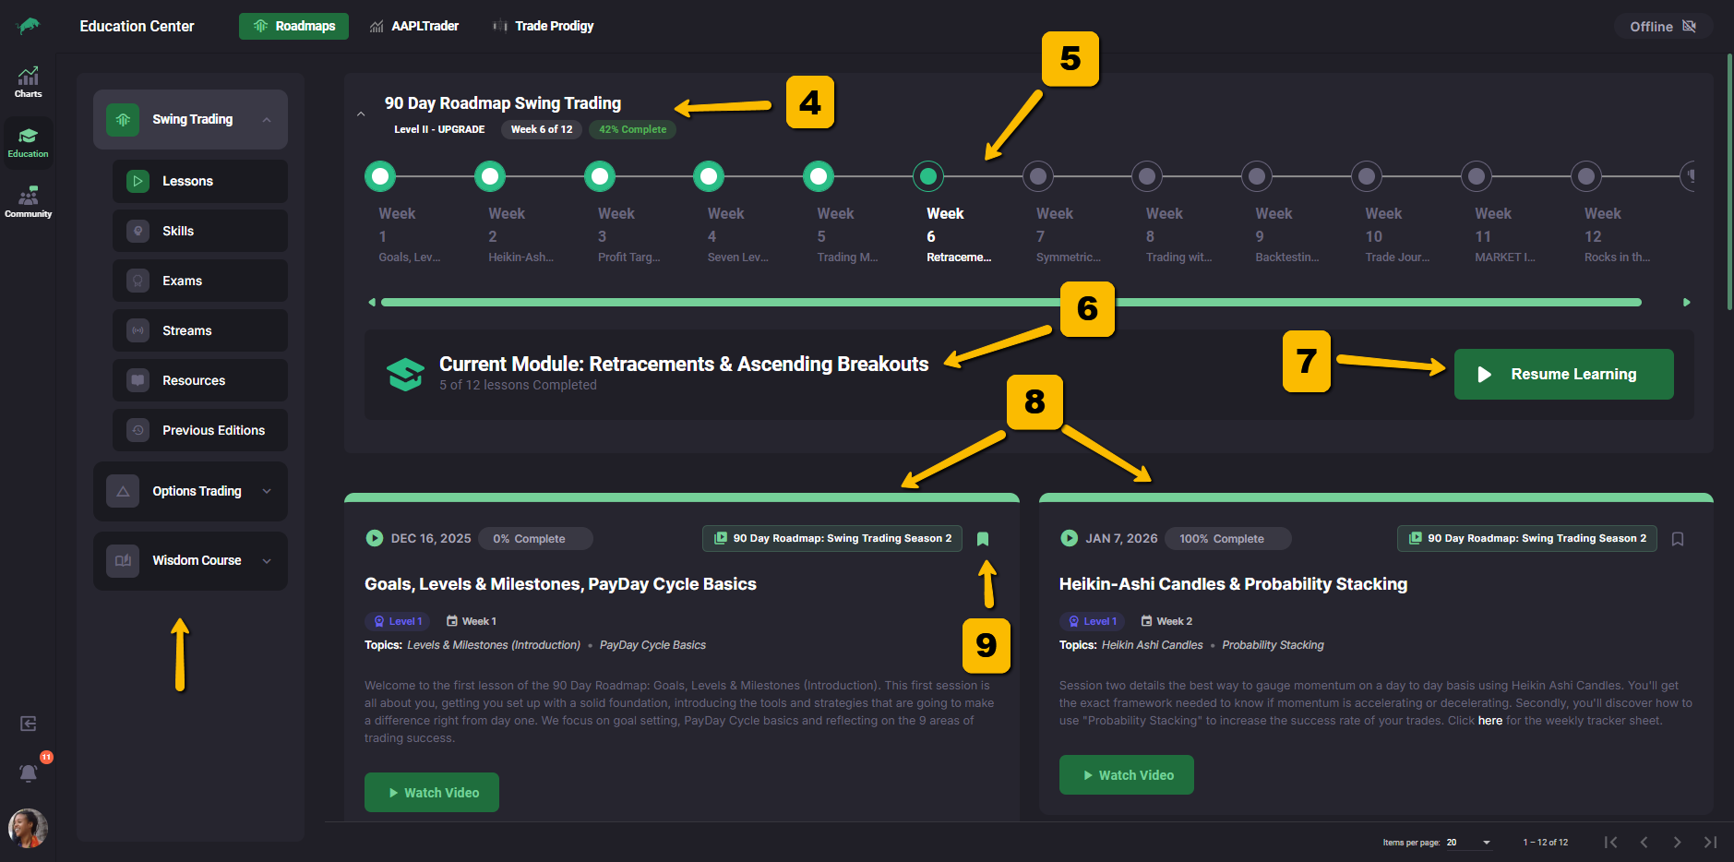1734x862 pixels.
Task: Select the Week 3 timeline marker
Action: [600, 175]
